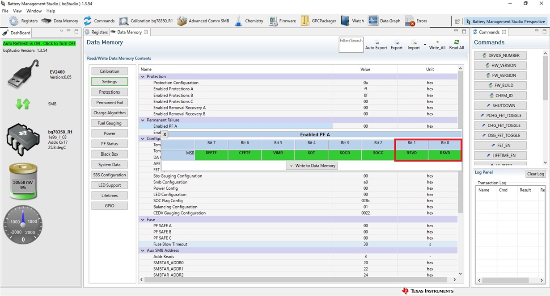Viewport: 550px width, 296px height.
Task: Toggle the SOCD bit
Action: pyautogui.click(x=345, y=155)
